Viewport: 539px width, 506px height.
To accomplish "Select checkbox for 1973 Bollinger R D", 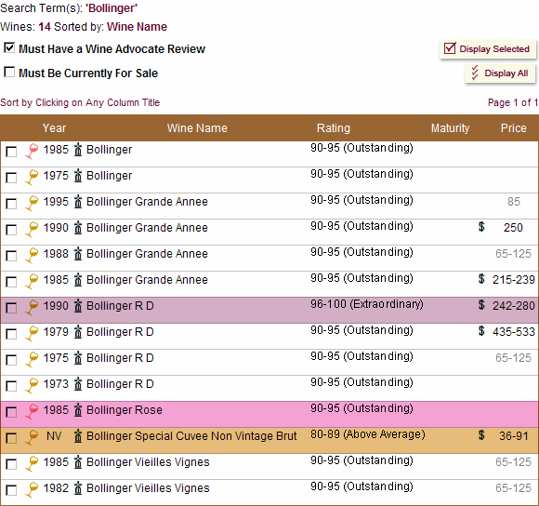I will coord(11,386).
